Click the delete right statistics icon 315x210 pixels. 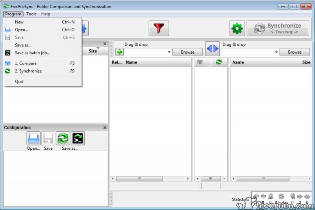pyautogui.click(x=293, y=196)
